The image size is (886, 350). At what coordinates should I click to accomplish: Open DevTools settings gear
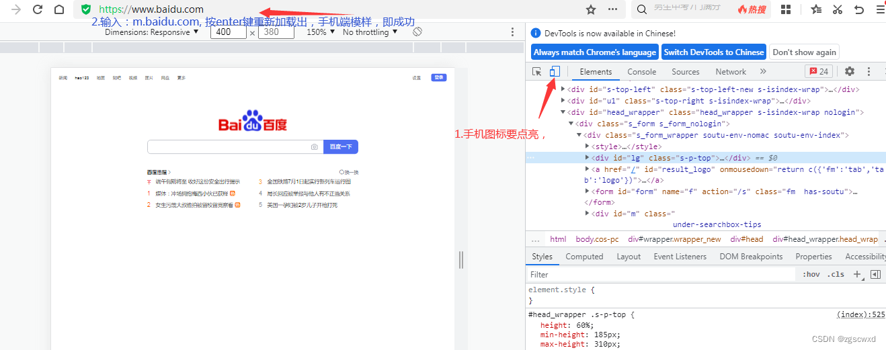(850, 71)
